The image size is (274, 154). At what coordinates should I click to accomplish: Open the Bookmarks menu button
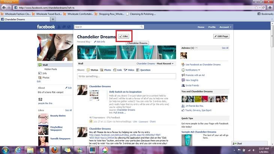click(265, 14)
